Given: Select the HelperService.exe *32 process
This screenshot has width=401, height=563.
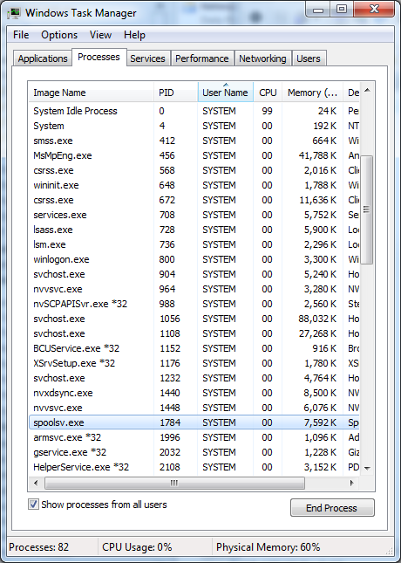Looking at the screenshot, I should [194, 467].
